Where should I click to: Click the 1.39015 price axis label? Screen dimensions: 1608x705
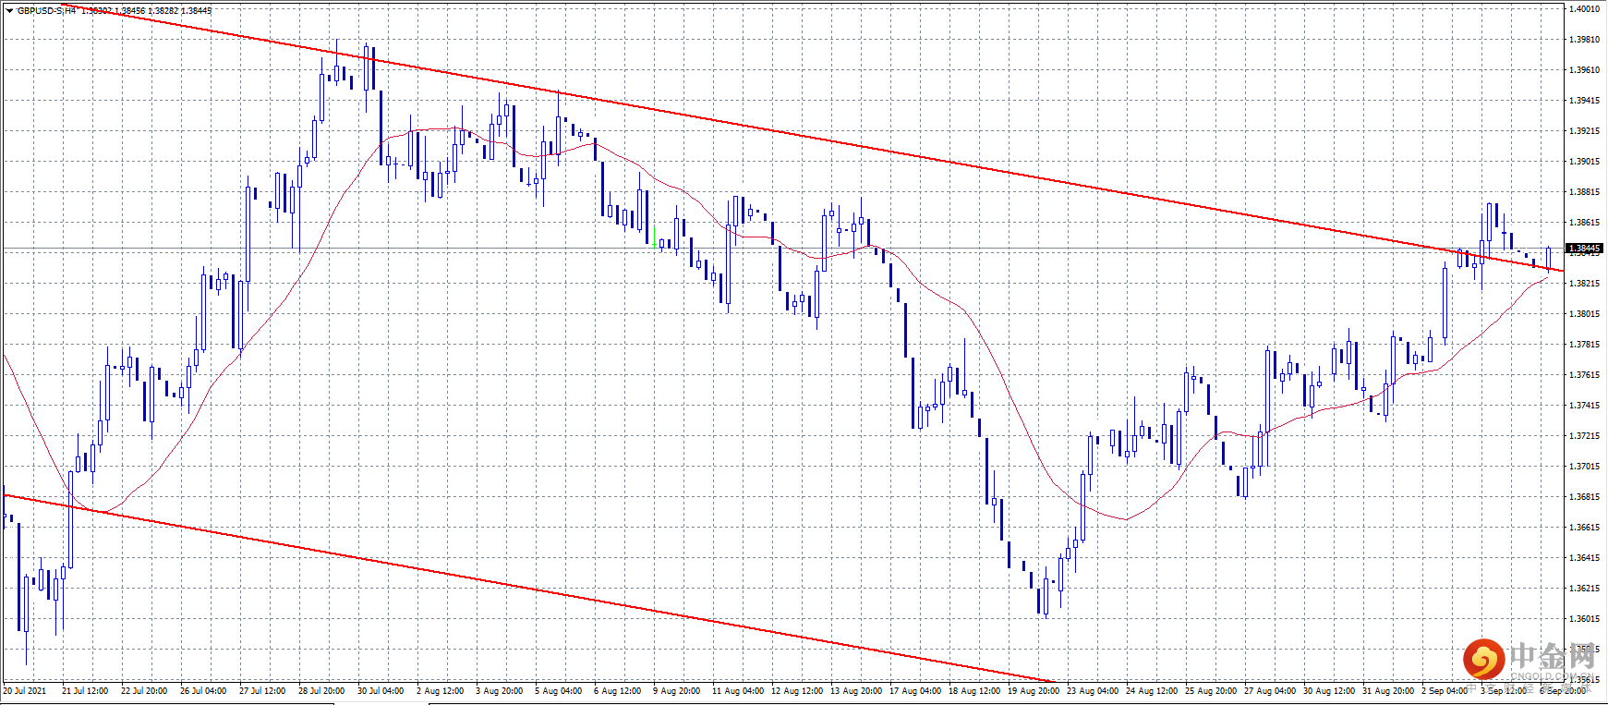tap(1585, 162)
